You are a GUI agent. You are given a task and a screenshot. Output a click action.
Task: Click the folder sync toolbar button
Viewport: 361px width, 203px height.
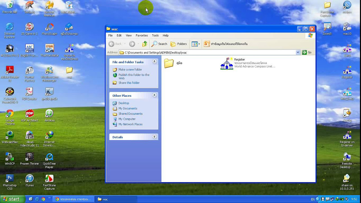click(226, 44)
